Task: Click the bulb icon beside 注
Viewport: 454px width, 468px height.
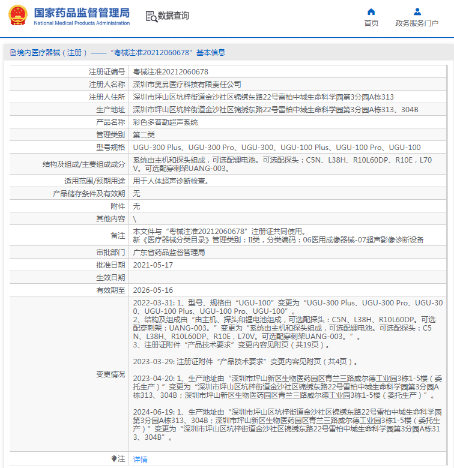Action: point(114,458)
